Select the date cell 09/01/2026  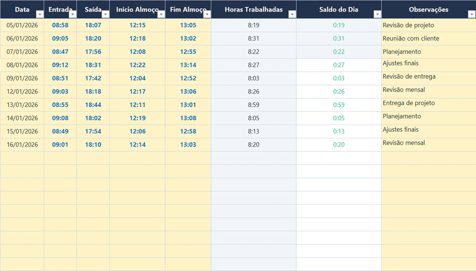22,78
